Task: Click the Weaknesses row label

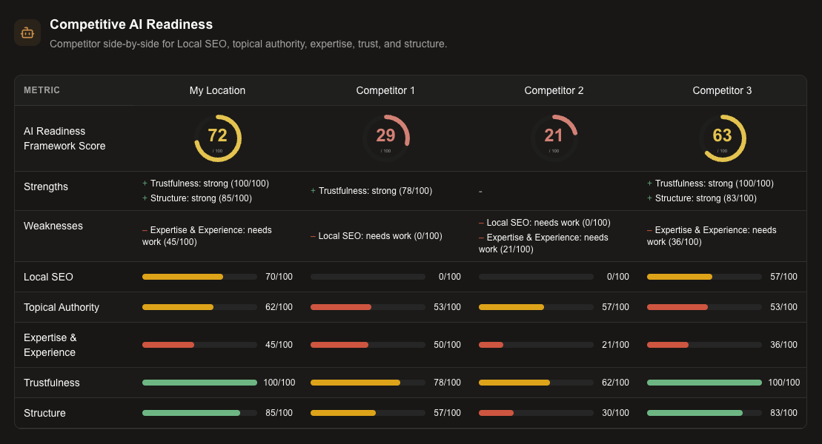Action: pyautogui.click(x=53, y=226)
